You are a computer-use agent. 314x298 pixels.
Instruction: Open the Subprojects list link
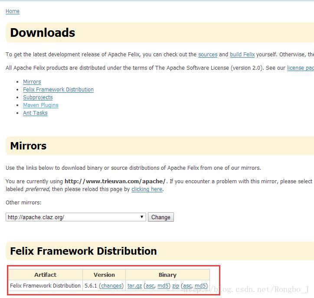(38, 97)
